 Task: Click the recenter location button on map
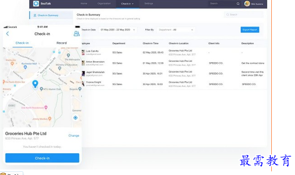(x=76, y=118)
